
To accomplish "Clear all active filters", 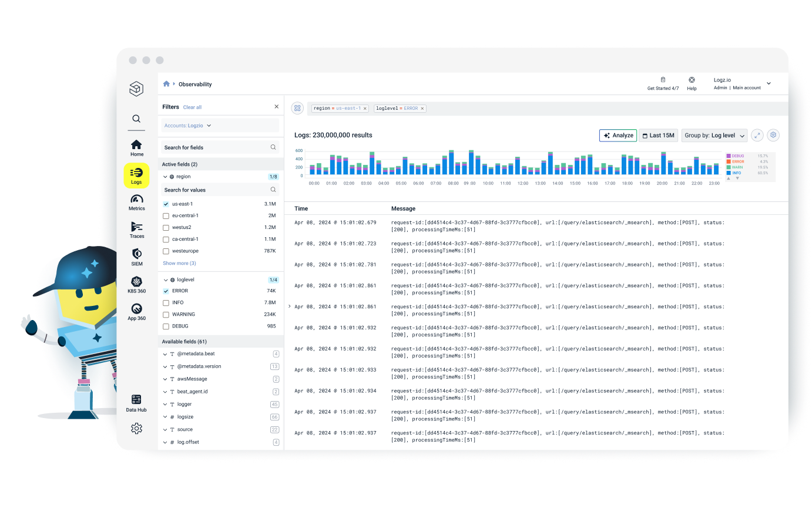I will click(x=192, y=106).
